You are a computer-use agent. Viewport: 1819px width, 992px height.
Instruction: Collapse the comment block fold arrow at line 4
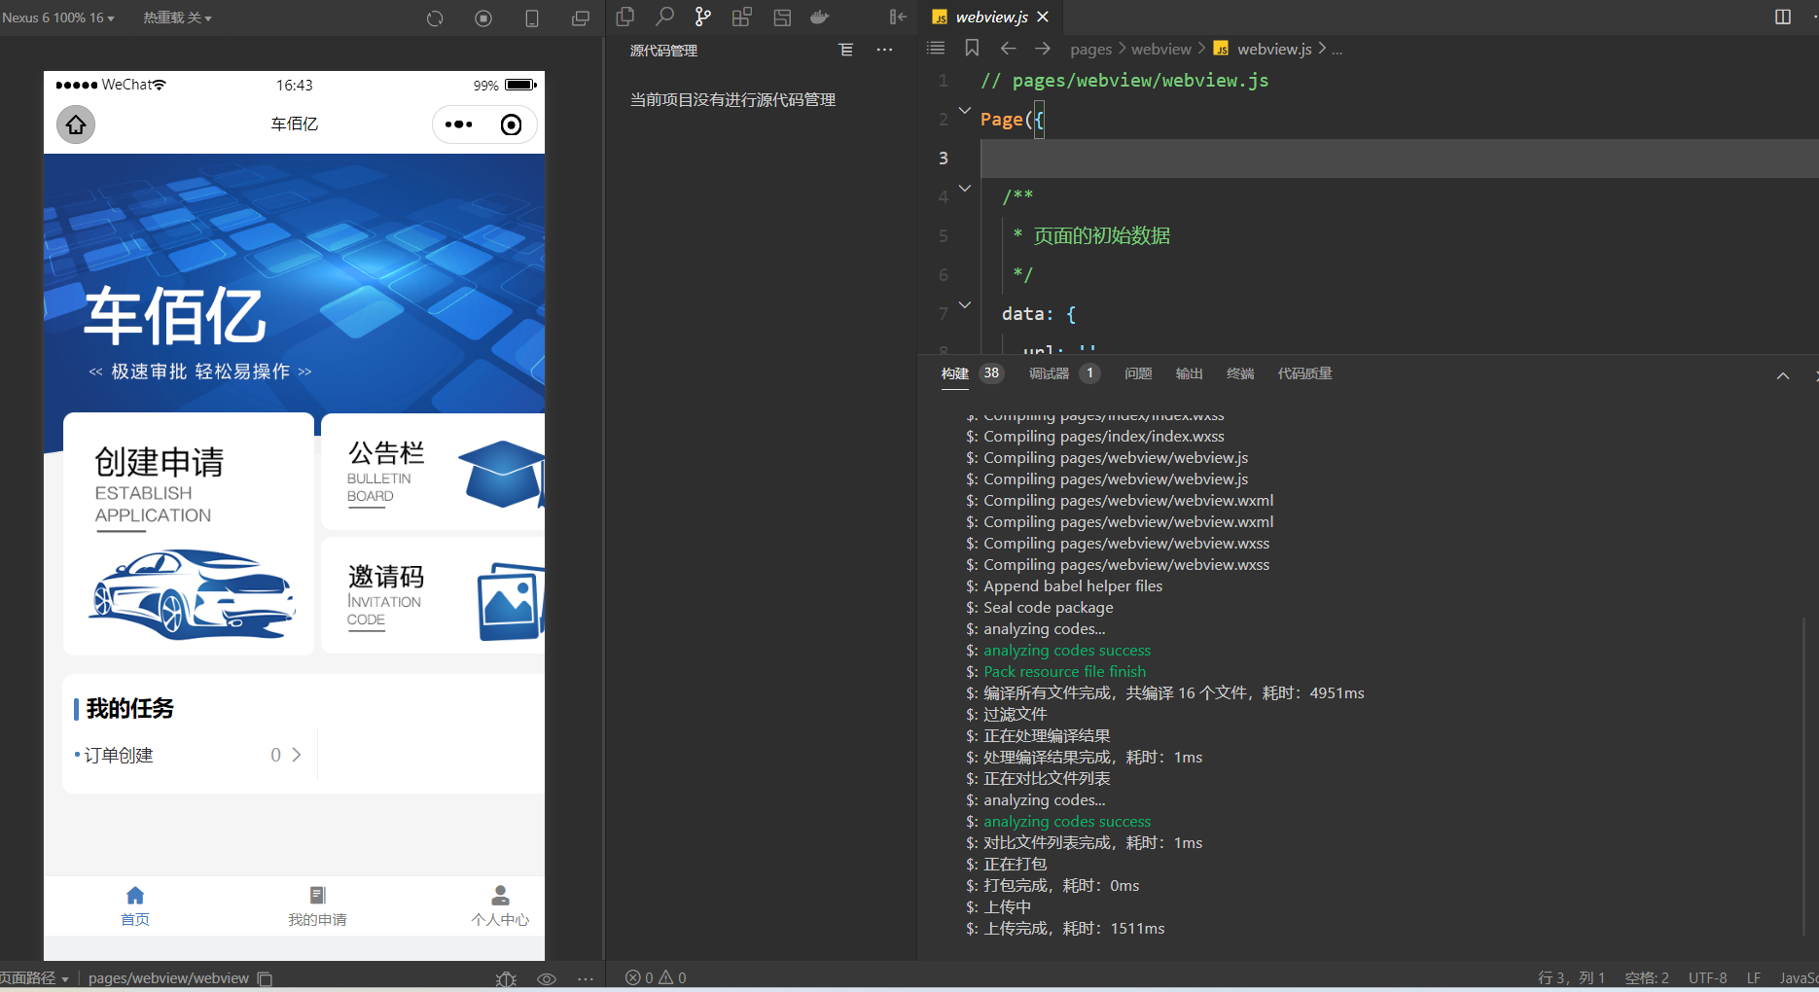point(965,189)
